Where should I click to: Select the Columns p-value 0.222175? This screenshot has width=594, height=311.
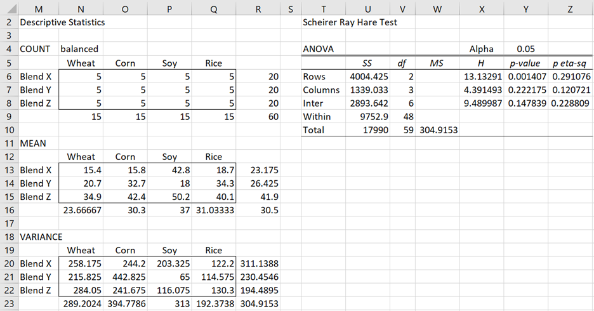coord(526,90)
